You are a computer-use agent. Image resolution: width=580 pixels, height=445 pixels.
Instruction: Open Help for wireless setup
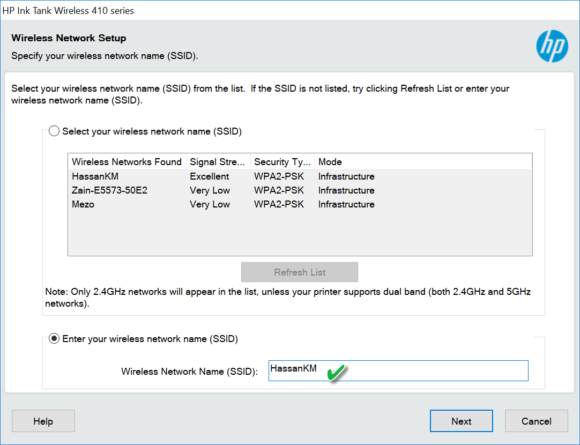point(43,421)
